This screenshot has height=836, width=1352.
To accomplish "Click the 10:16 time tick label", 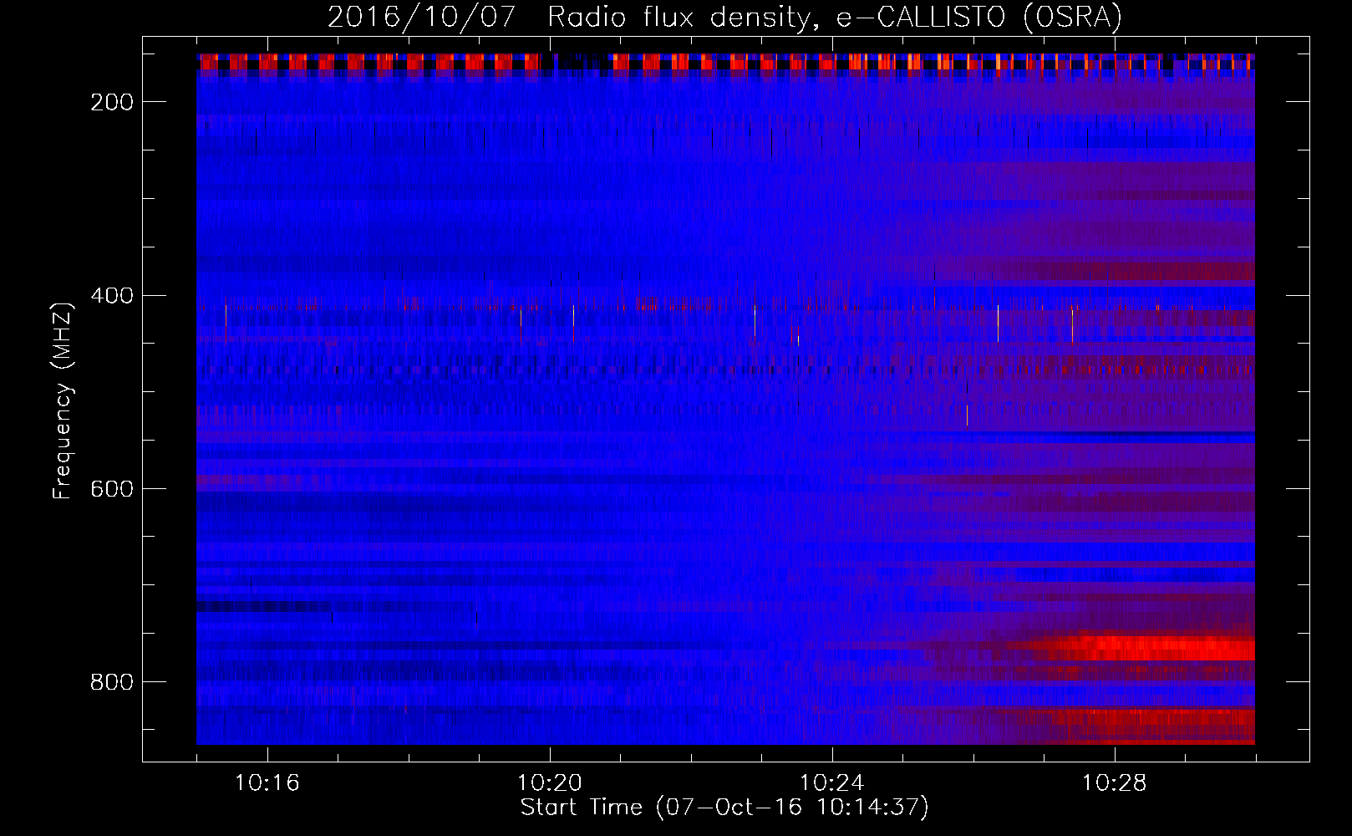I will tap(267, 783).
